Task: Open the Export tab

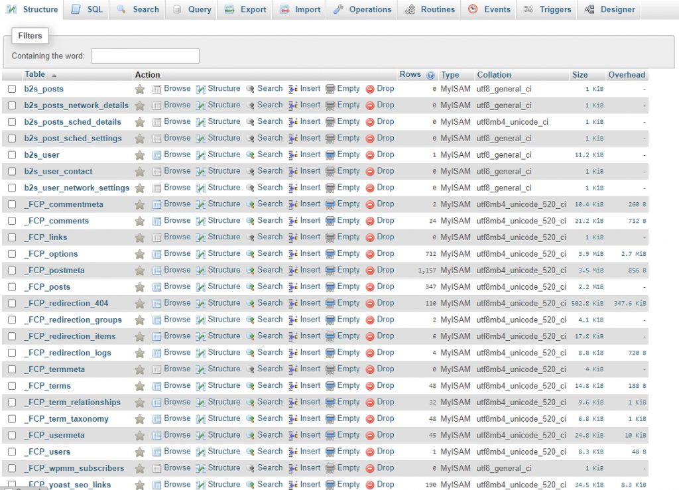Action: click(x=245, y=9)
